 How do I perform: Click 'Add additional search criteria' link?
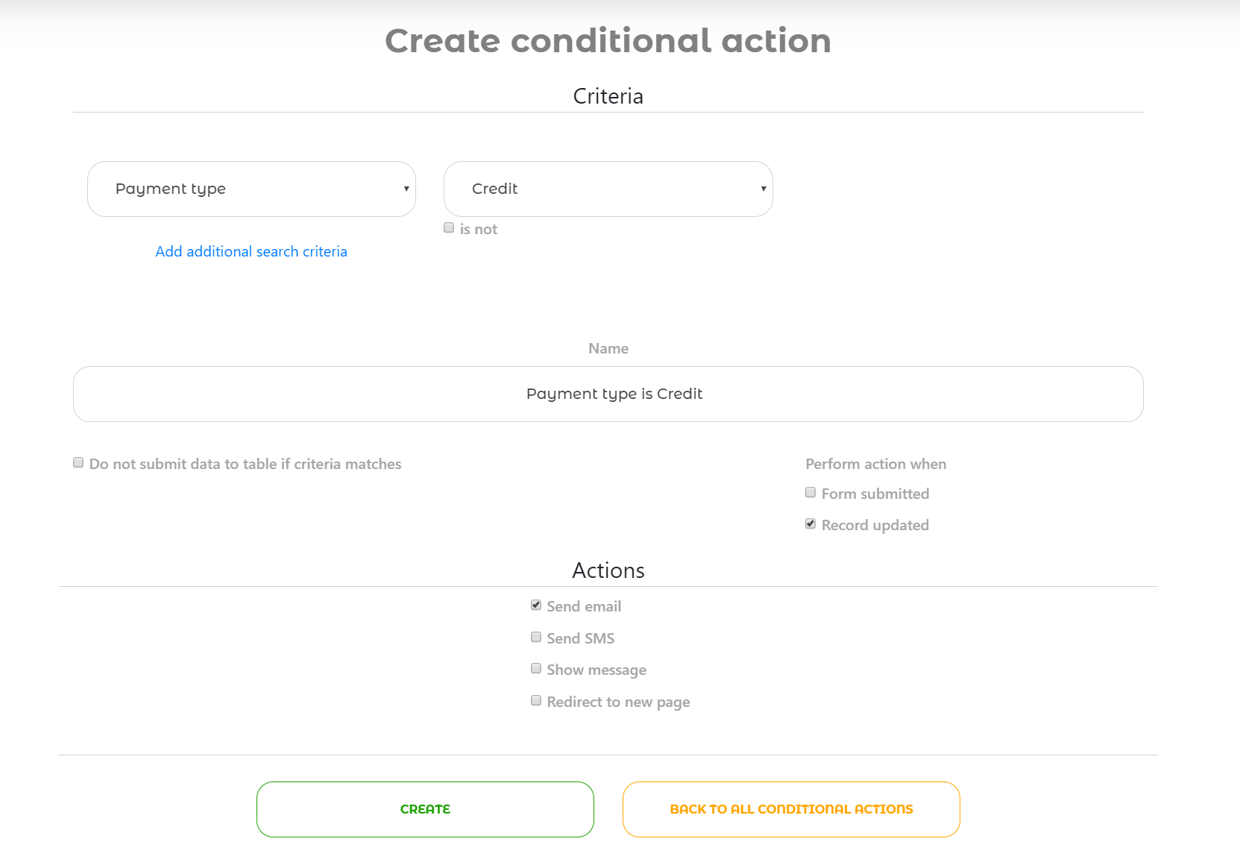tap(251, 252)
